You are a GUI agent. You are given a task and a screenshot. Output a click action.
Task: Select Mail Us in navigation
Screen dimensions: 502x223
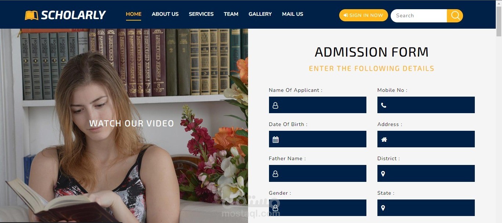(293, 14)
